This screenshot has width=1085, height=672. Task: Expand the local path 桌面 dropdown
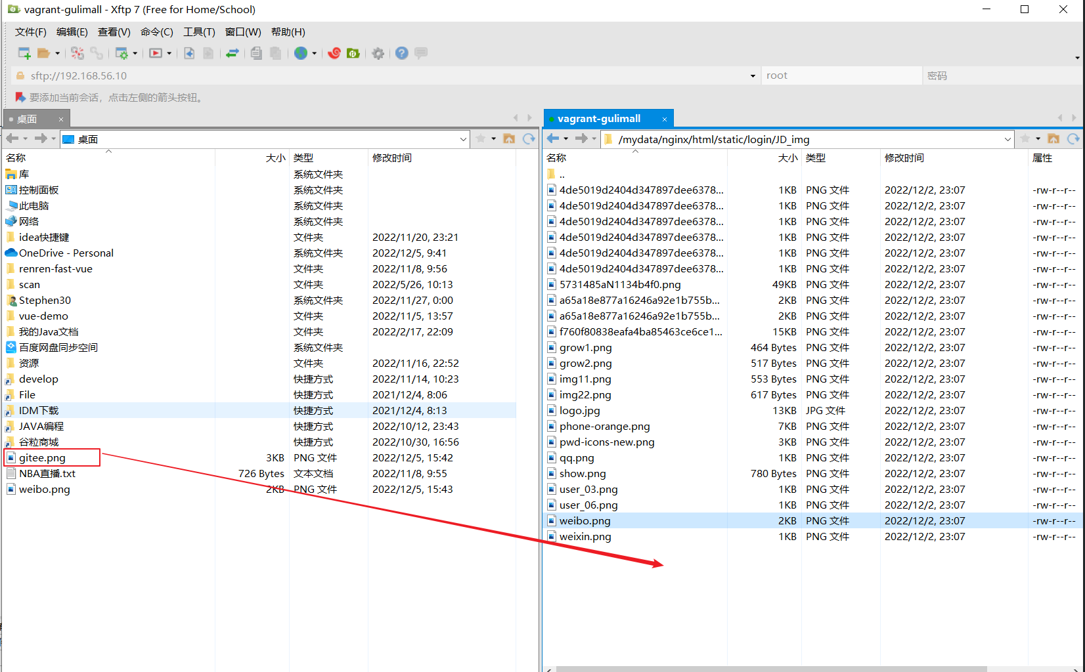click(463, 139)
